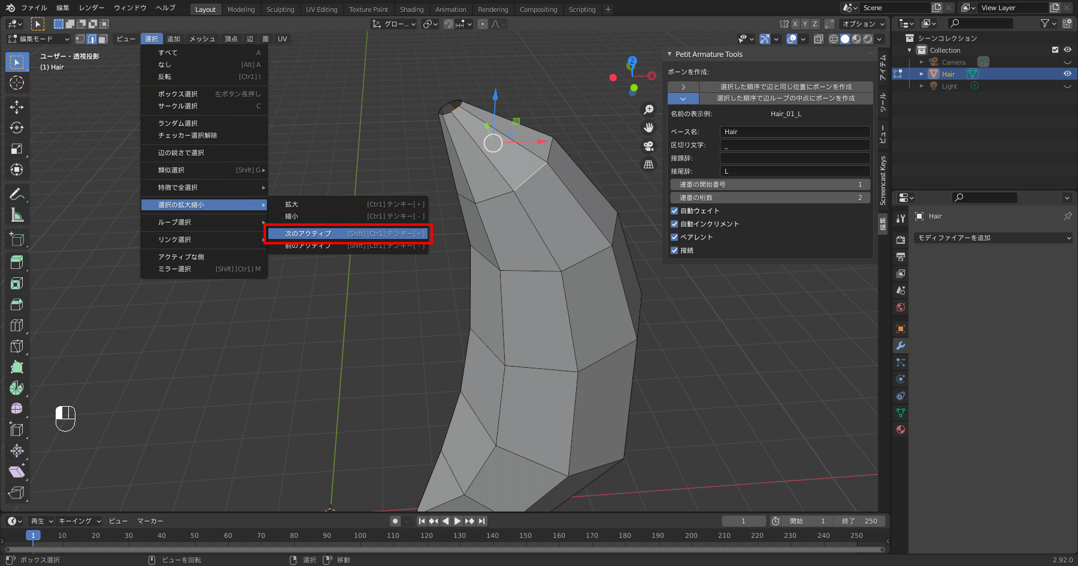Screen dimensions: 1078x566
Task: Open the 編集モード mode dropdown
Action: pos(38,39)
